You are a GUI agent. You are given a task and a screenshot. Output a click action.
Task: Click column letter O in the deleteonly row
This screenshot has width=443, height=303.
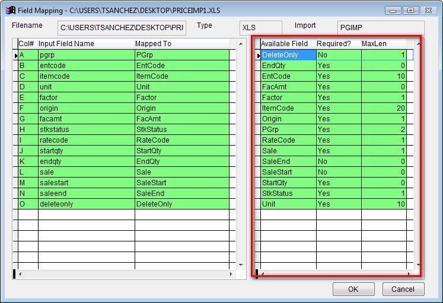coord(28,204)
